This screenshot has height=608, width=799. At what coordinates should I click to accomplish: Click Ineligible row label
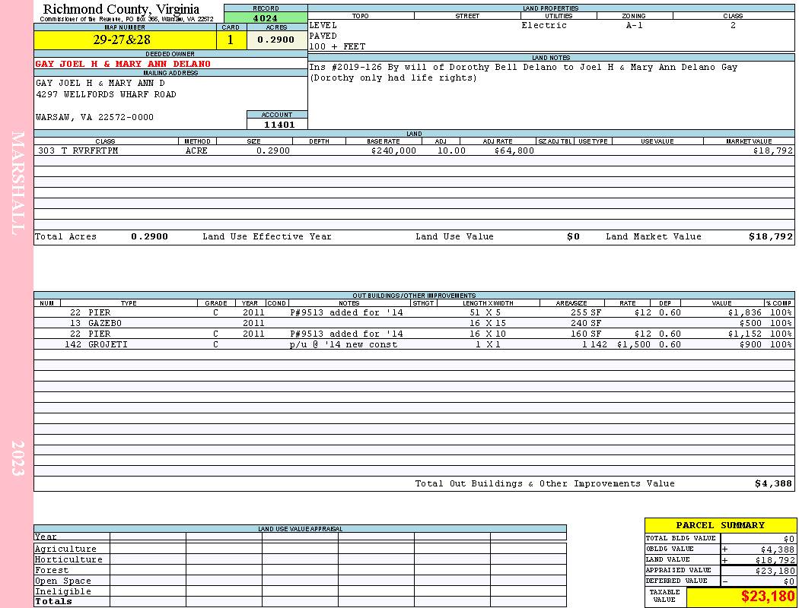(x=62, y=592)
